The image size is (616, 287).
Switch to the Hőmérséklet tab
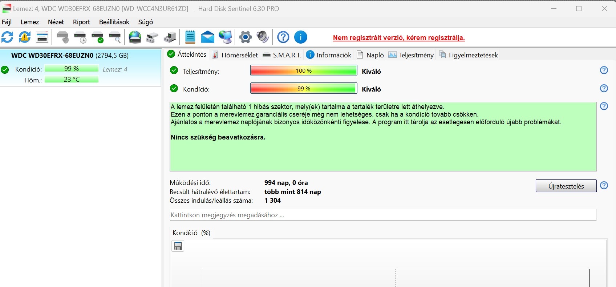(x=235, y=55)
